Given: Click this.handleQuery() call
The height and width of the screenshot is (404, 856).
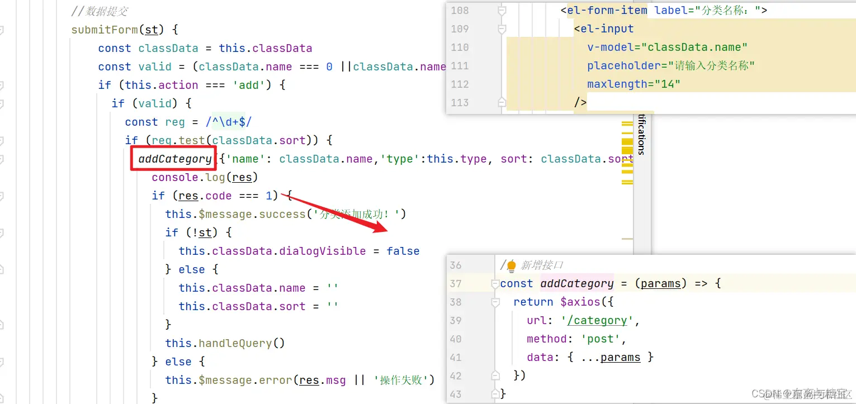Looking at the screenshot, I should coord(225,343).
